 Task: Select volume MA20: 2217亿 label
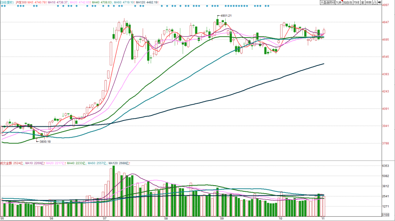(x=56, y=163)
